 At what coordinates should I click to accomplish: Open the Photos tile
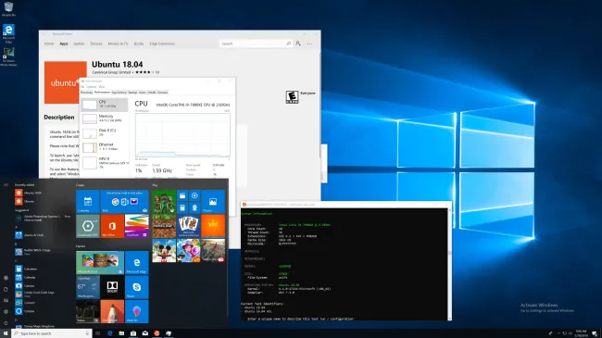213,202
